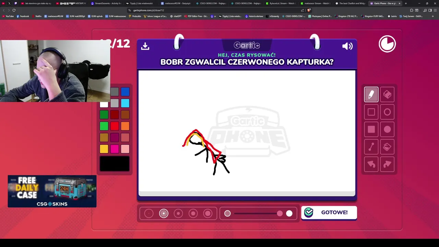Image resolution: width=439 pixels, height=247 pixels.
Task: Pick the smallest brush size option
Action: pyautogui.click(x=149, y=213)
